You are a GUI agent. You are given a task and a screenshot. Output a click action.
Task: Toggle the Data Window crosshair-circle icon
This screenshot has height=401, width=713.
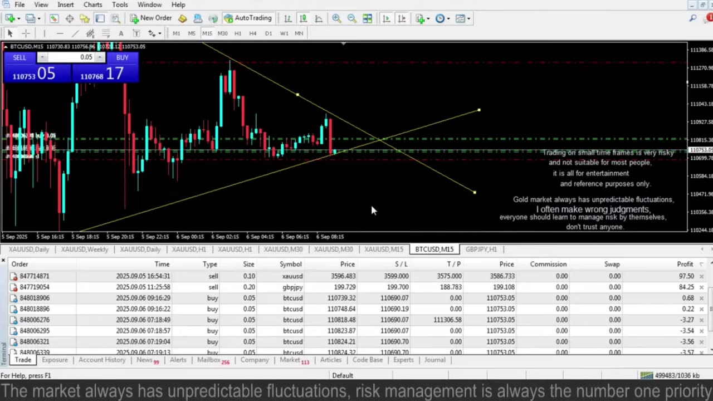click(x=70, y=18)
